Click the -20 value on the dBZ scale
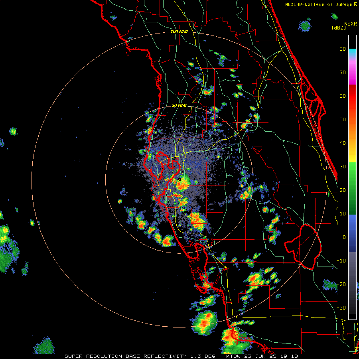Screen dimensions: 359x359 (x=341, y=284)
